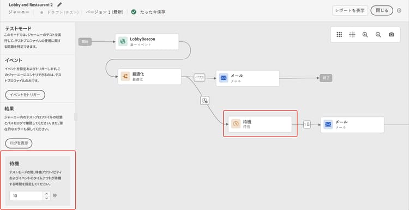Click イベントをトリガー button

click(25, 95)
